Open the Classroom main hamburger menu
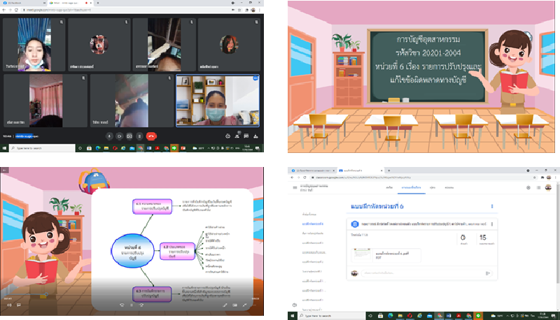560x320 pixels. [295, 187]
